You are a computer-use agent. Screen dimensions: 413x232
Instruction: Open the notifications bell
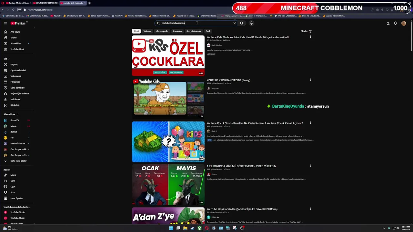pos(395,23)
